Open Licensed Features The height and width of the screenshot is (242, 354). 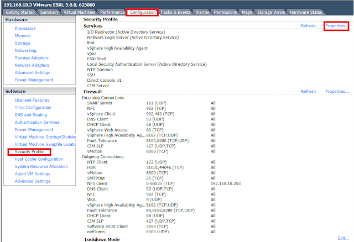coord(32,100)
